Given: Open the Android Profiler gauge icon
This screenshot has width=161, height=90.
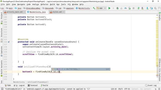Looking at the screenshot, I should pos(125,8).
